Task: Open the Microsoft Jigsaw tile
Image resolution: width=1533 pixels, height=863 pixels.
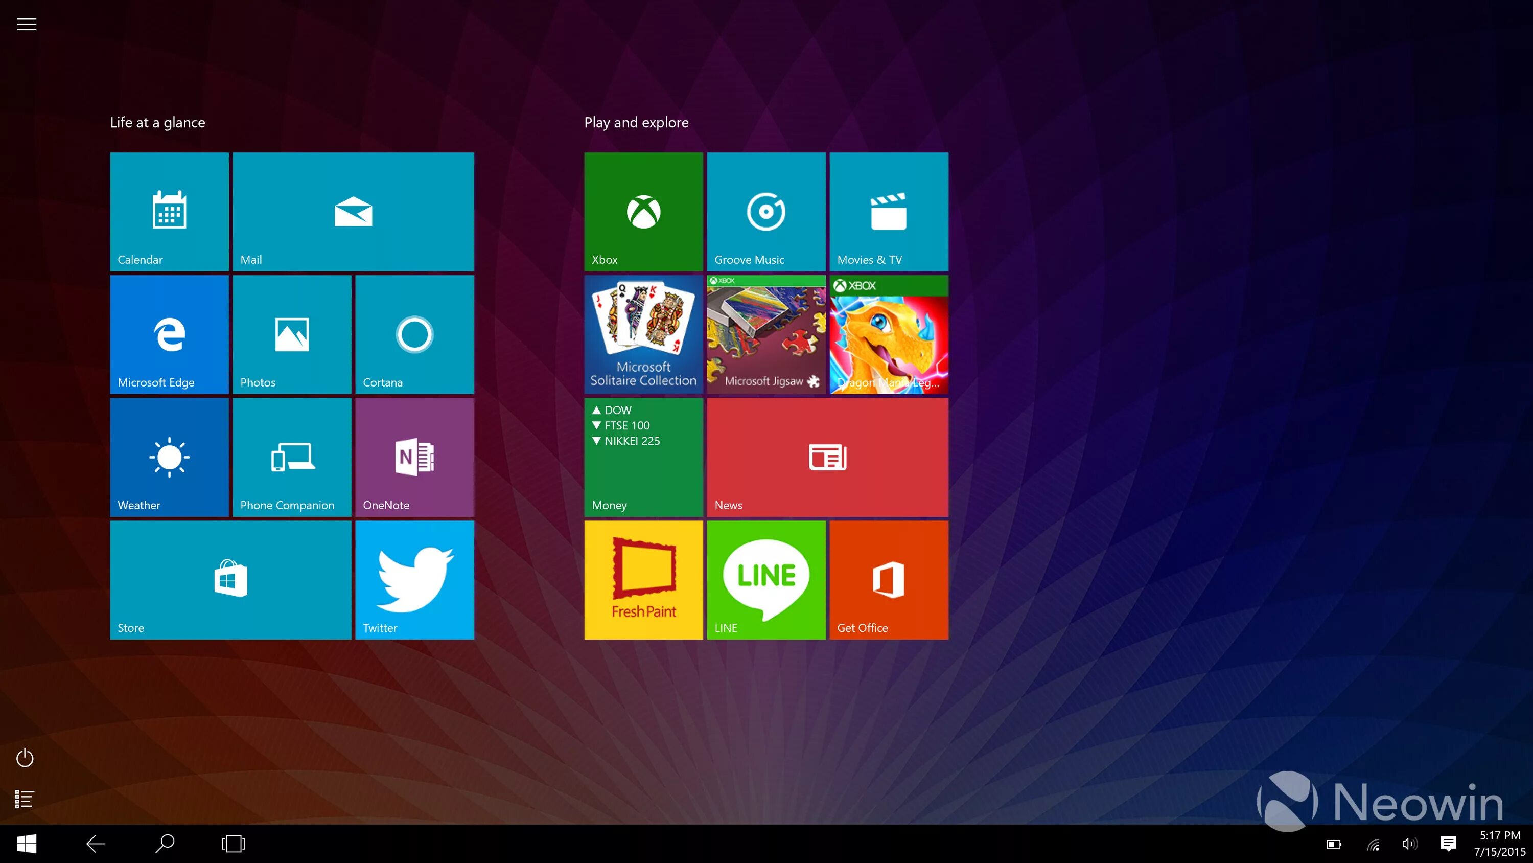Action: [766, 334]
